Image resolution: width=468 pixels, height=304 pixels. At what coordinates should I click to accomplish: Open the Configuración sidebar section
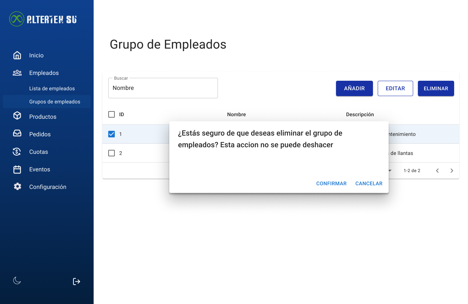[47, 187]
